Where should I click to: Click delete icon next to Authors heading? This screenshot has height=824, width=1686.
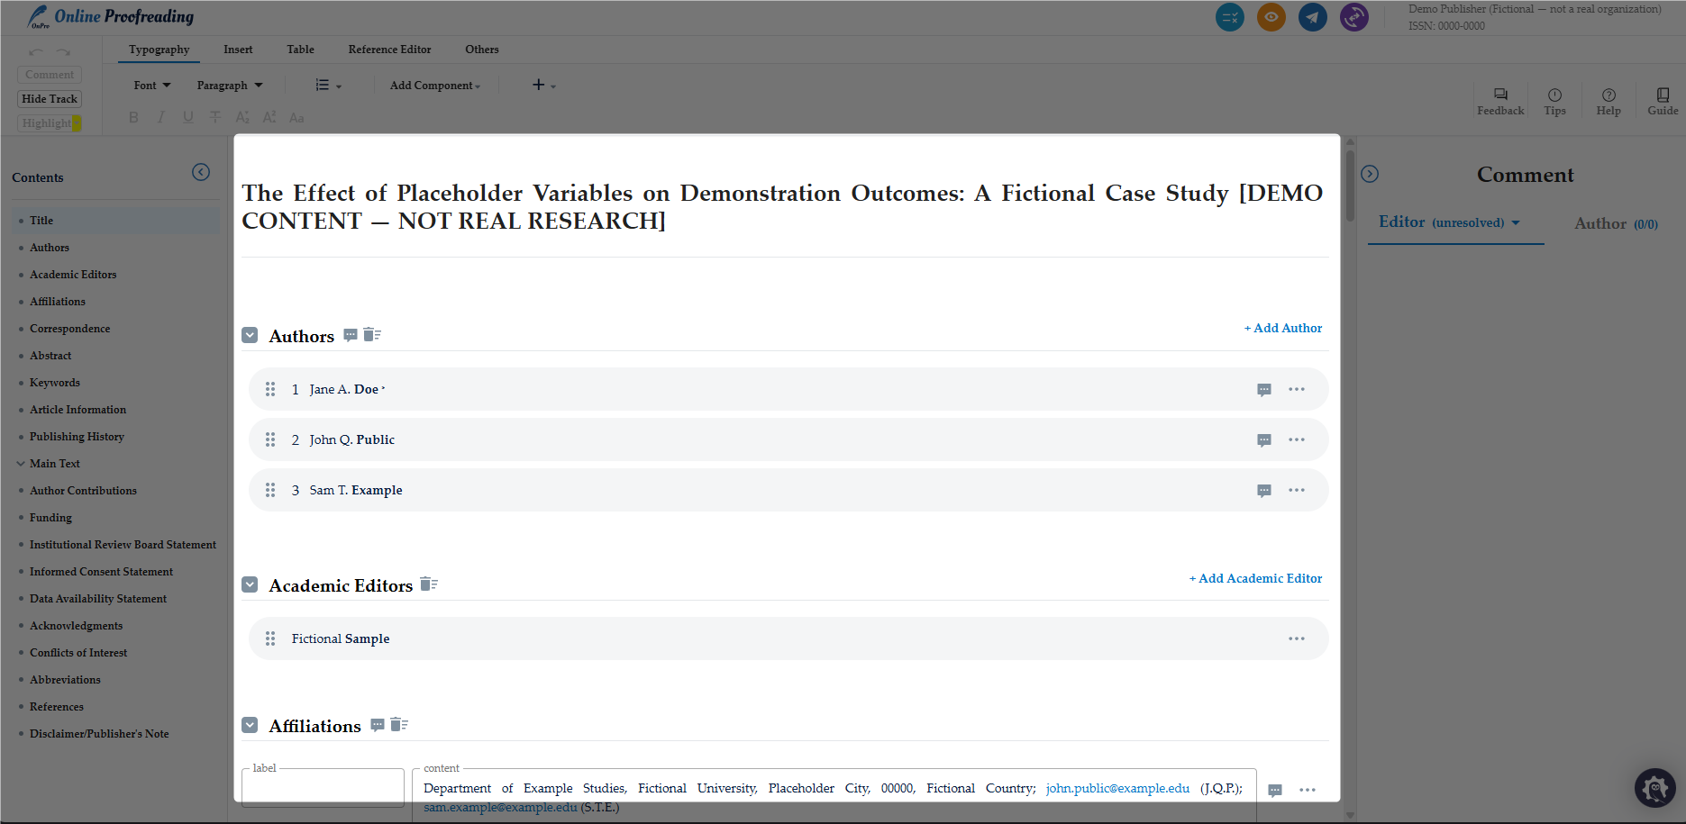pos(372,335)
